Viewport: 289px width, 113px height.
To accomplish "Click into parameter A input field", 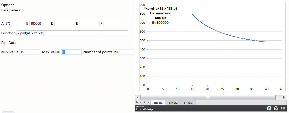I will (x=15, y=23).
